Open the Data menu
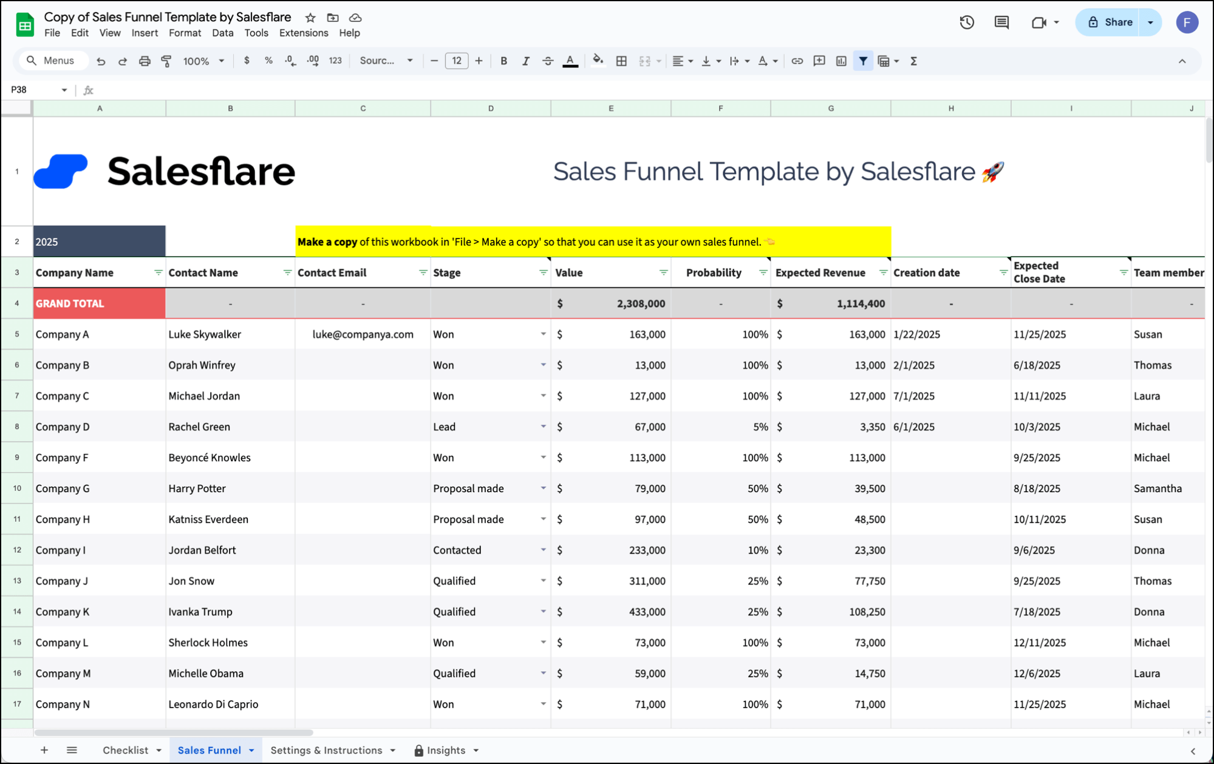 point(223,33)
